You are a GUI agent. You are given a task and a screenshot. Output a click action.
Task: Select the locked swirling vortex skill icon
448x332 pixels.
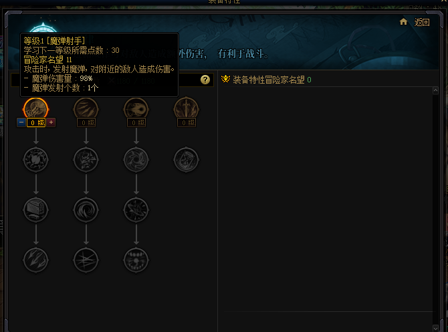(x=86, y=210)
